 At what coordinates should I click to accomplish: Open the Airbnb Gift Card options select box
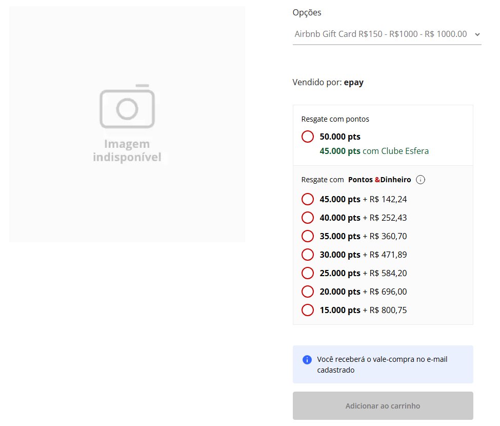point(381,34)
